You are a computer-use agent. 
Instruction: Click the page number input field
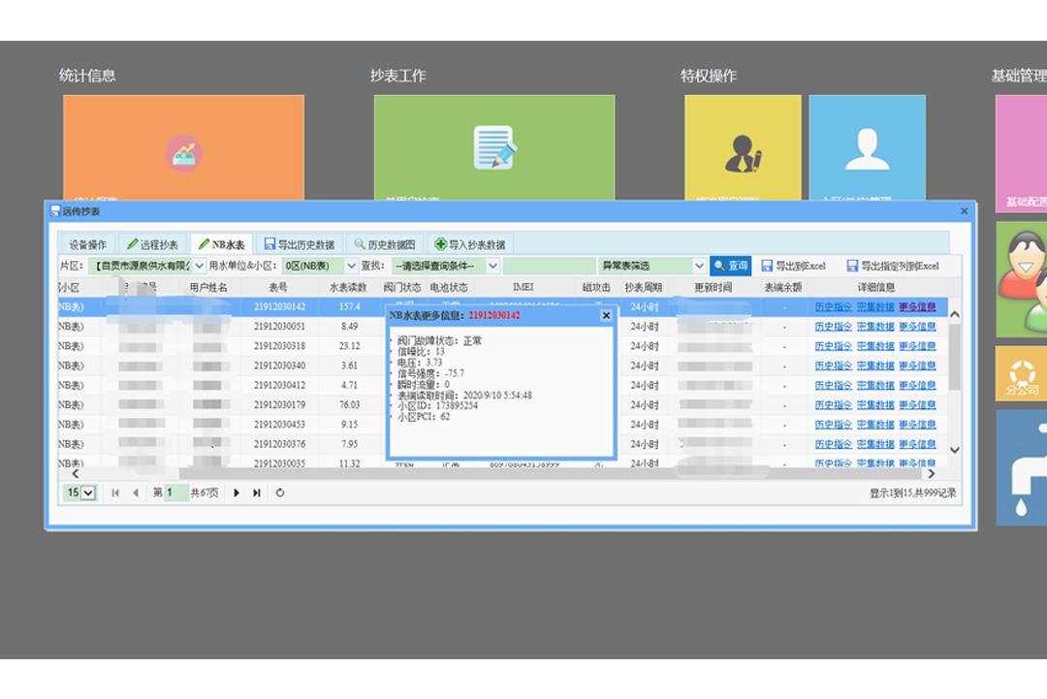point(175,493)
